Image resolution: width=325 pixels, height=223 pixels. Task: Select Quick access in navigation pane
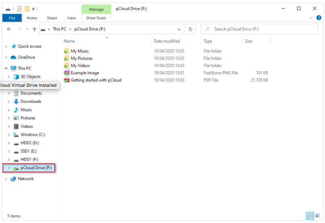(x=30, y=46)
